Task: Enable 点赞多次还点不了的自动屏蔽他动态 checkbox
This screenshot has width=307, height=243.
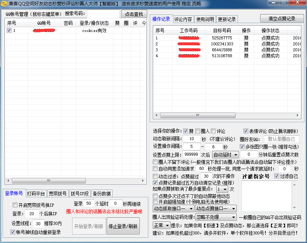Action: [x=155, y=196]
